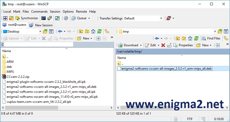
Task: Click local directory tree icon
Action: click(107, 31)
